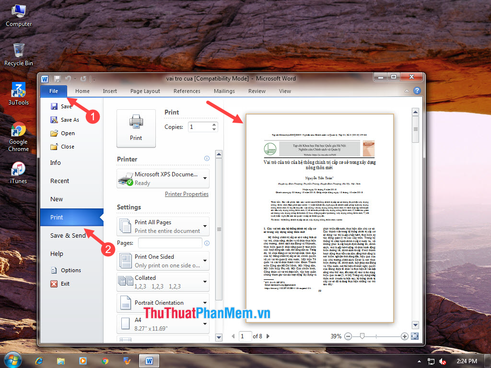This screenshot has height=368, width=491.
Task: Click the zoom in plus button
Action: coord(405,336)
